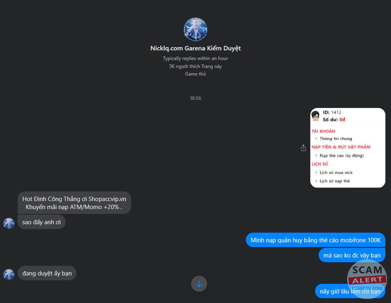Viewport: 391px width, 303px height.
Task: Click the '5K người thích Trang này' text
Action: 195,66
